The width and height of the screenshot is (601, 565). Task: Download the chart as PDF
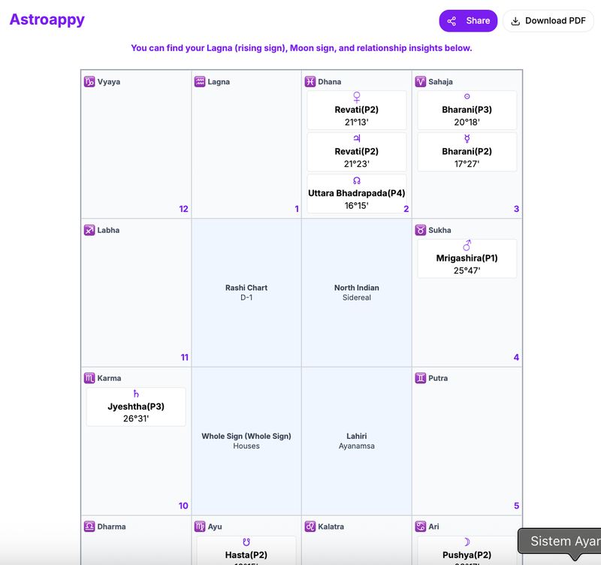[548, 21]
